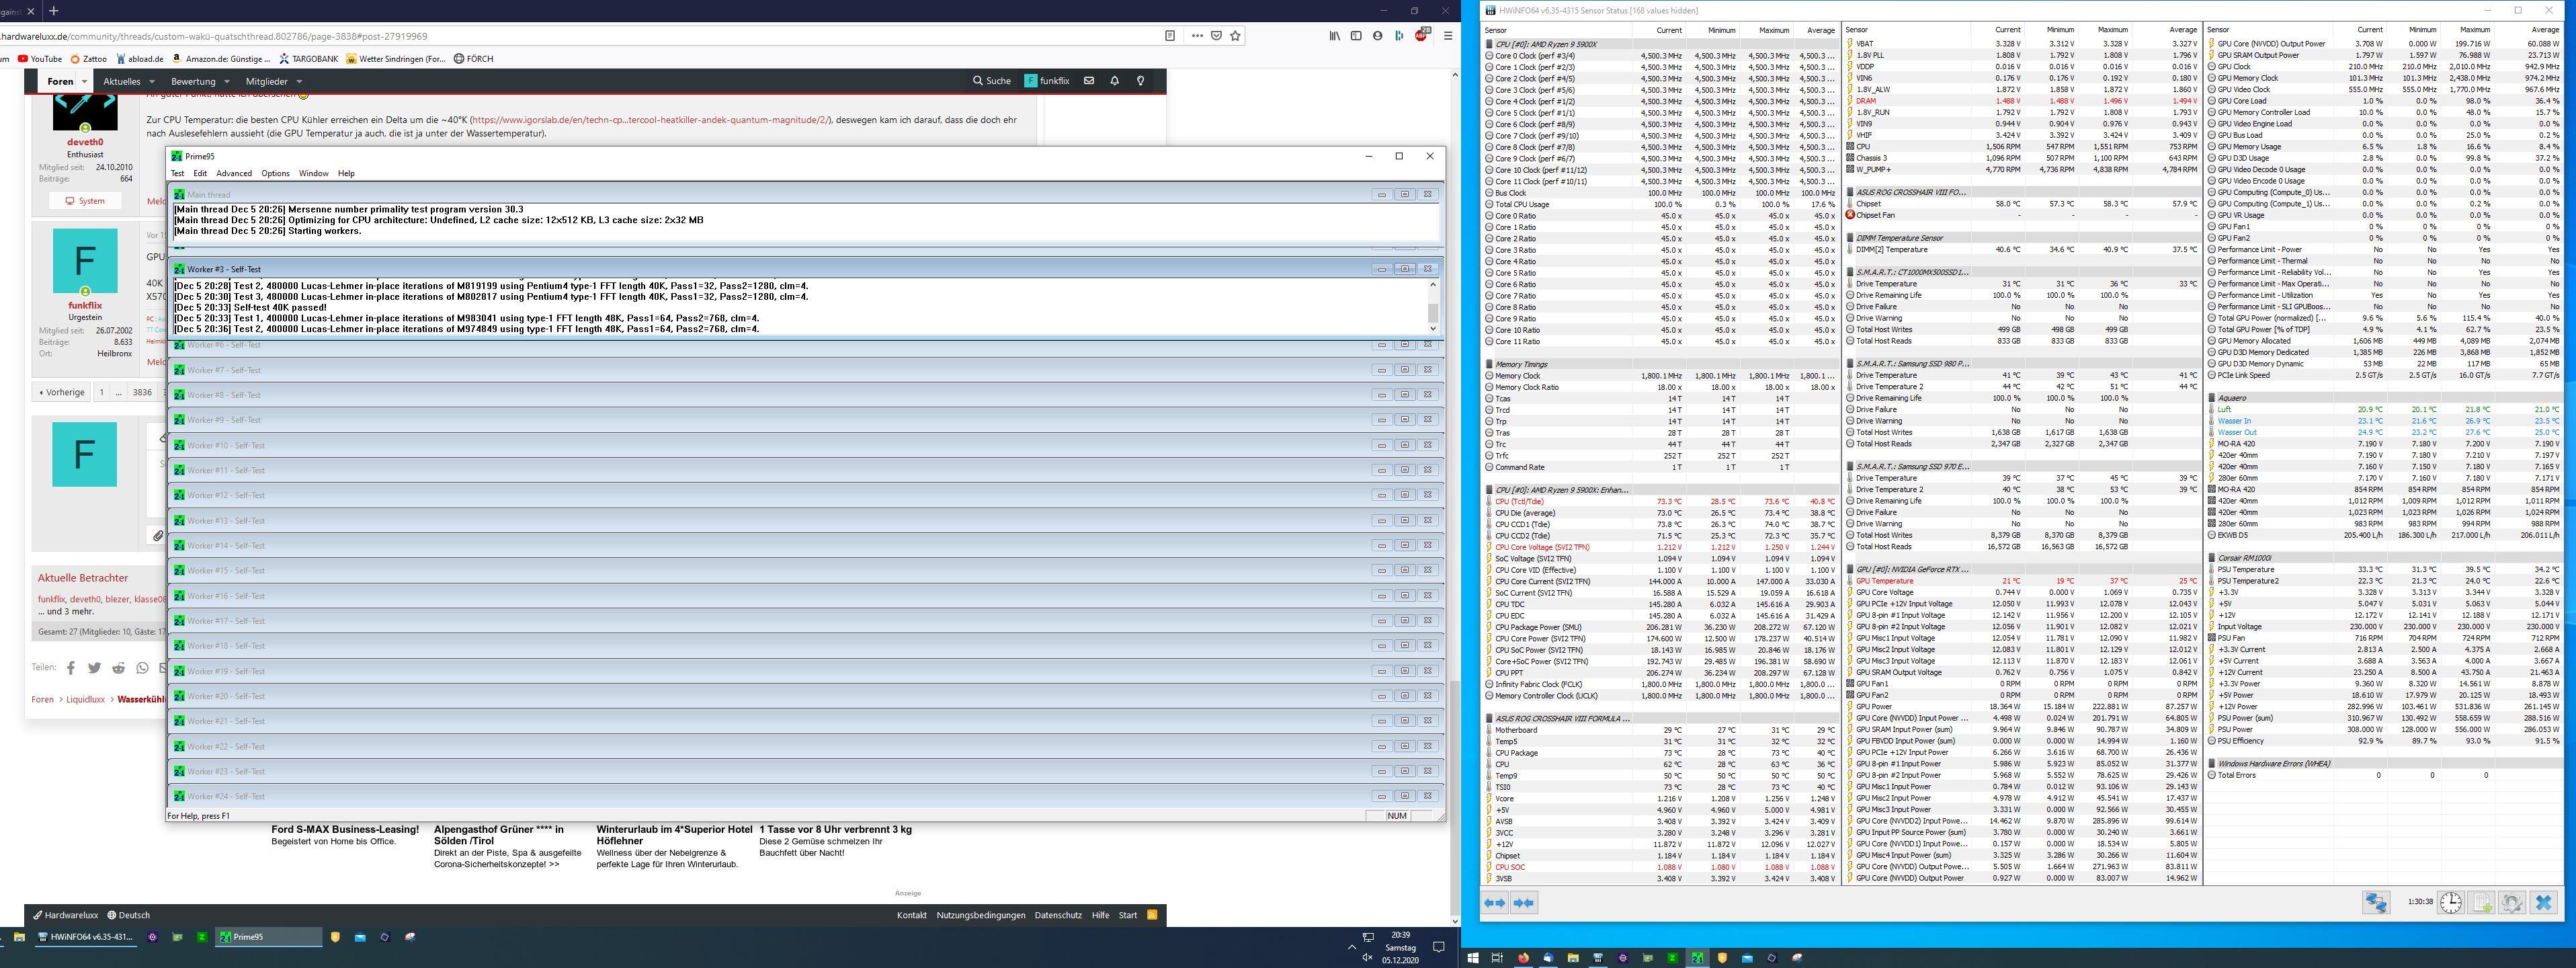The image size is (2576, 968).
Task: Open page 3836 pagination link
Action: (143, 392)
